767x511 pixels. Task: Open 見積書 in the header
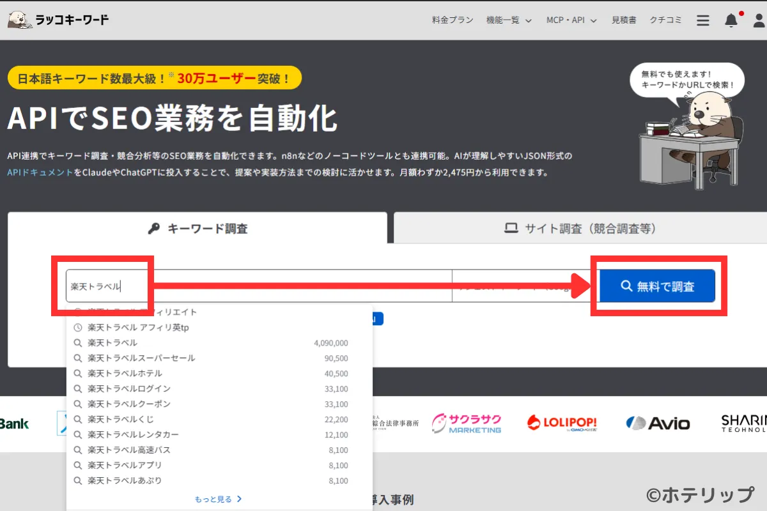pos(624,20)
